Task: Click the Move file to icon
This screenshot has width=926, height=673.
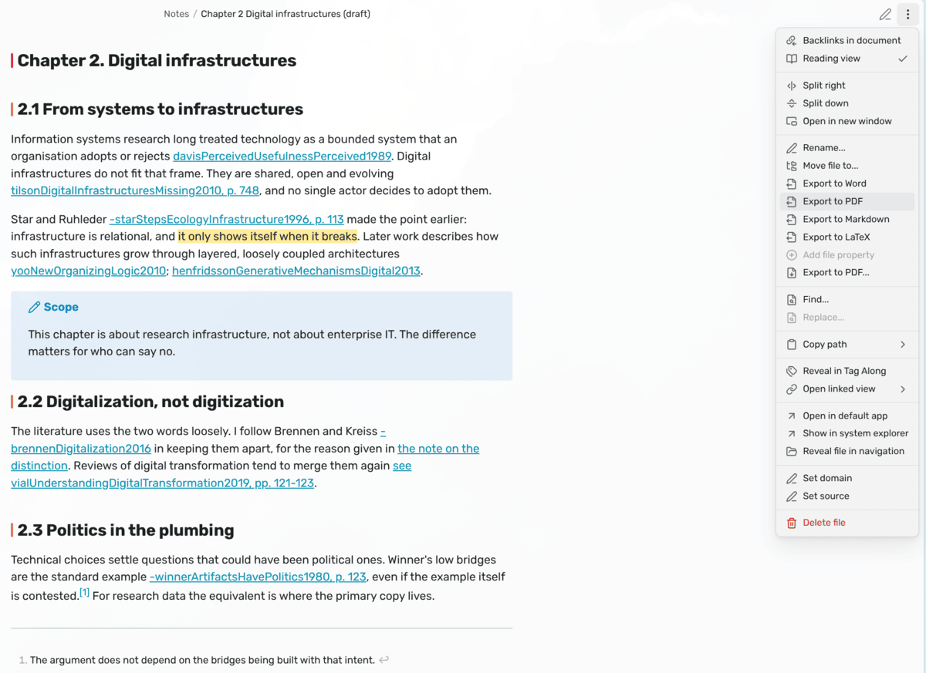Action: 791,166
